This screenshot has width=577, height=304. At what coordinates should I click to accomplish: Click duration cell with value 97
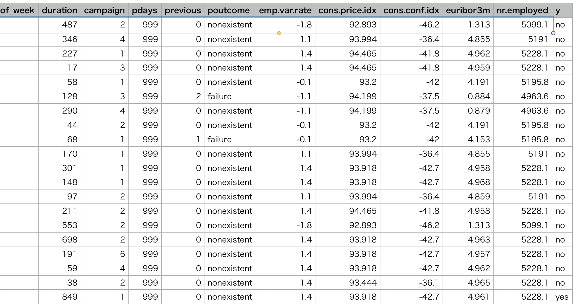[60, 197]
